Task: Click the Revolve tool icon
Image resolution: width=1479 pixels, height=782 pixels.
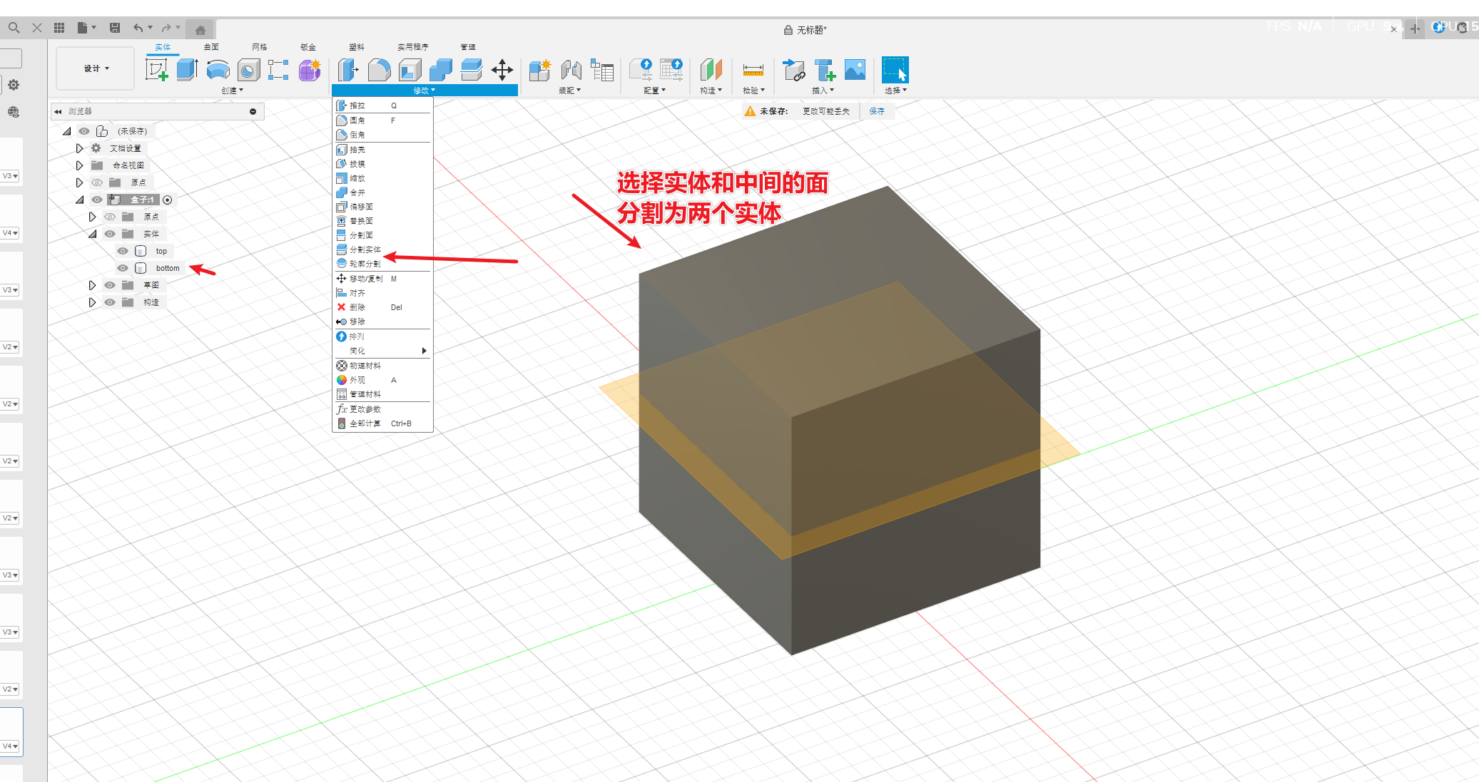Action: coord(218,70)
